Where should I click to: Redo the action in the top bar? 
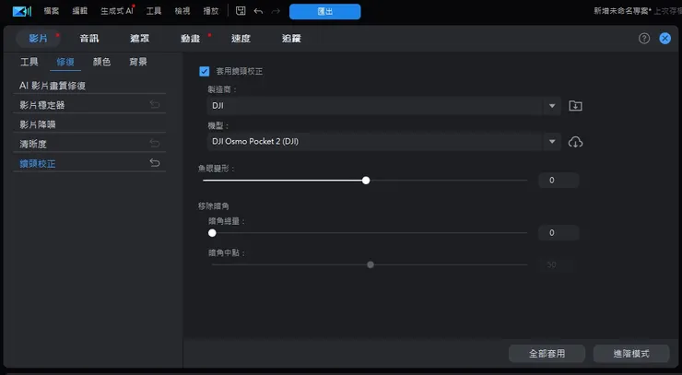[276, 11]
